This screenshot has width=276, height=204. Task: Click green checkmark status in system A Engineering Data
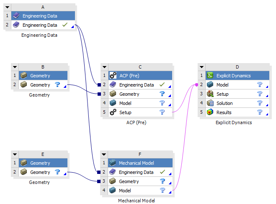tap(65, 25)
